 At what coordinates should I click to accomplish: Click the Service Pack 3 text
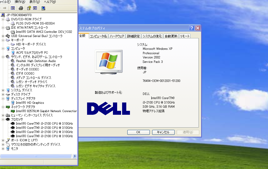point(153,62)
